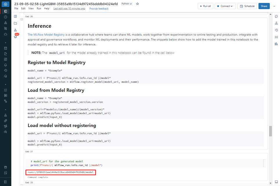The image size is (280, 186).
Task: Collapse the notebook header with the chevron
Action: point(274,6)
